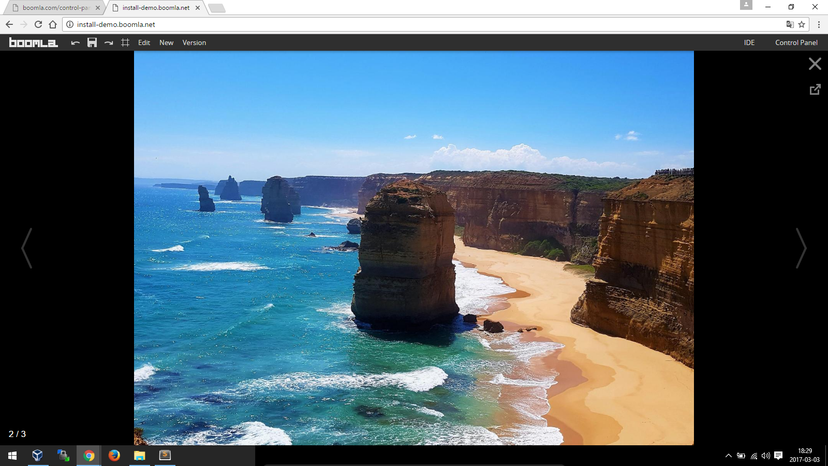Go to the previous gallery image
This screenshot has width=828, height=466.
point(27,248)
